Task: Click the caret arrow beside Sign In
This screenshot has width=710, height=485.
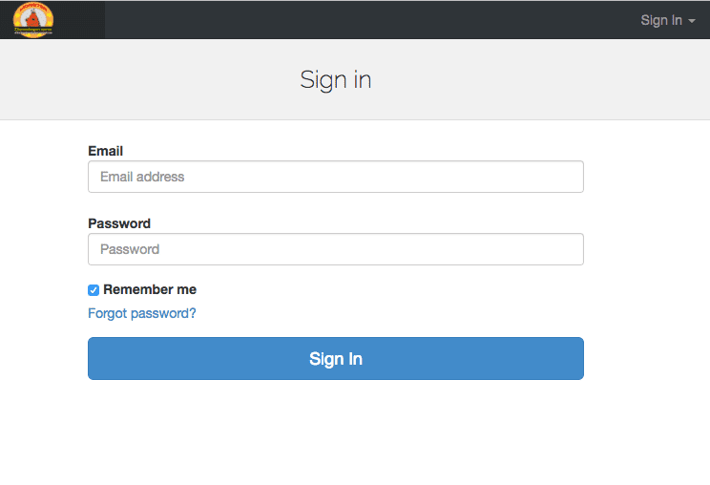Action: (692, 21)
